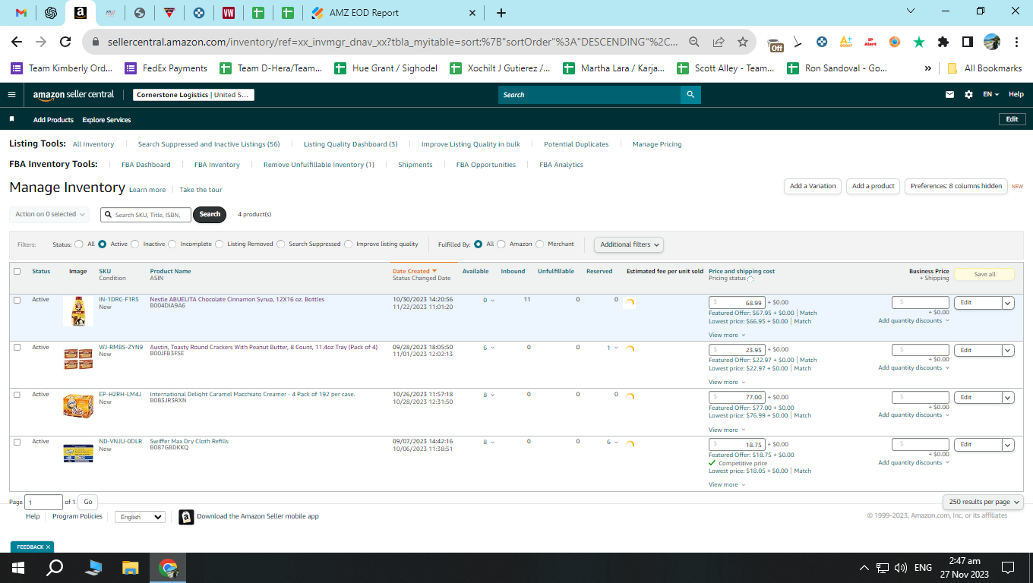Click the share this page icon
Image resolution: width=1033 pixels, height=583 pixels.
(719, 42)
